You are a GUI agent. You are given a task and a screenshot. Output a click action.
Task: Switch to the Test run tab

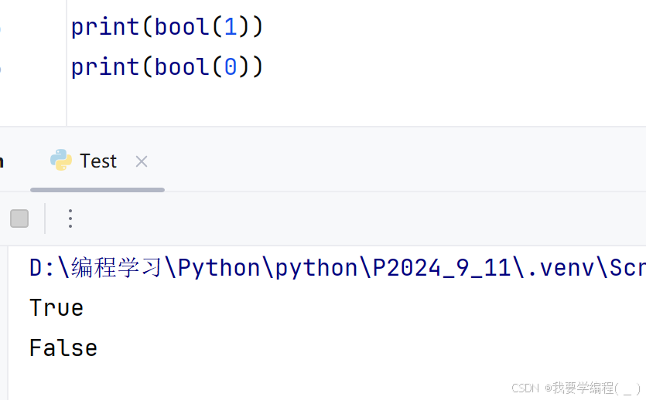(x=98, y=161)
